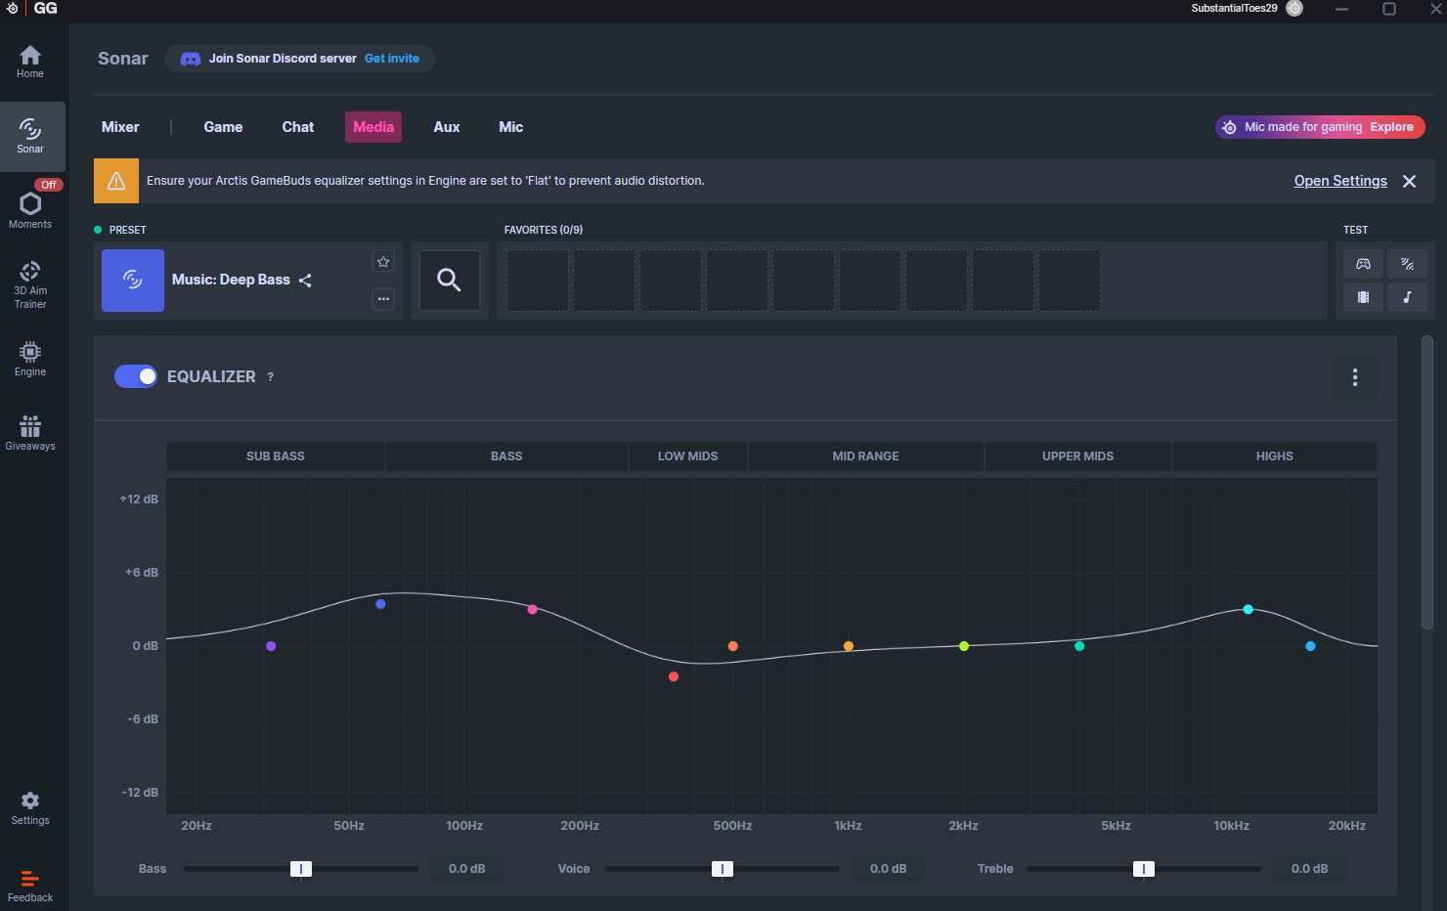The image size is (1447, 911).
Task: Click the vertical page scrollbar
Action: 1427,483
